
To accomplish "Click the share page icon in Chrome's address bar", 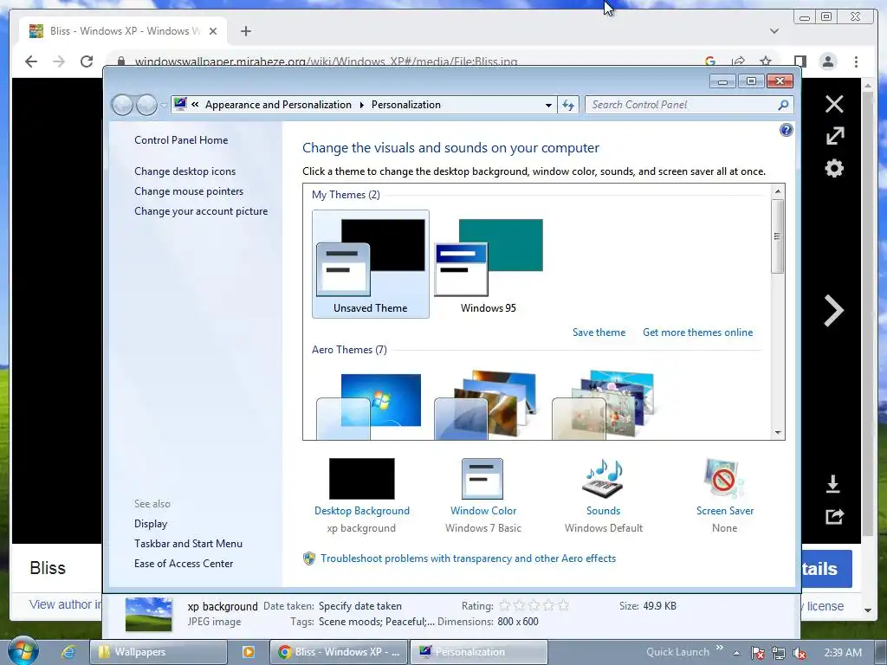I will pyautogui.click(x=738, y=61).
